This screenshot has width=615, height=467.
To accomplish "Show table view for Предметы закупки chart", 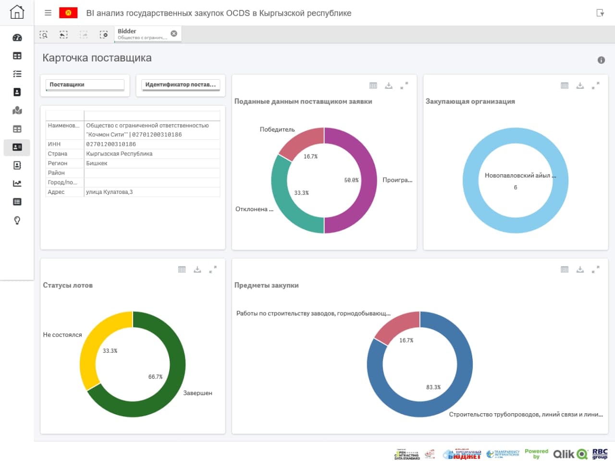I will [x=565, y=269].
